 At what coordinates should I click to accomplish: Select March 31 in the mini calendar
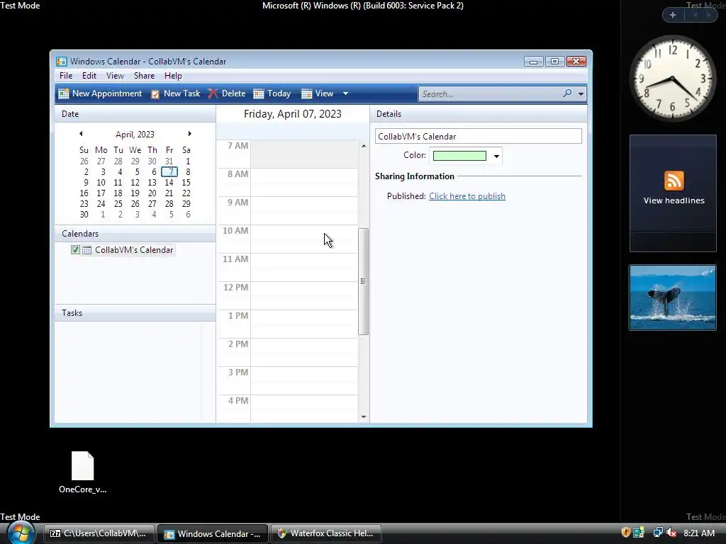pyautogui.click(x=169, y=161)
